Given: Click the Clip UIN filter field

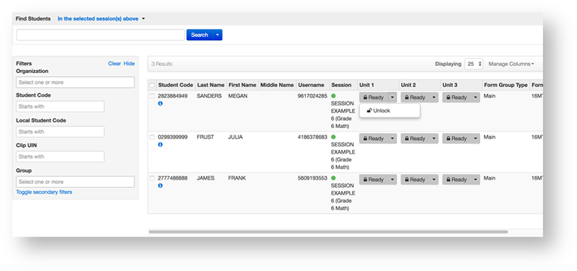Looking at the screenshot, I should pyautogui.click(x=60, y=156).
